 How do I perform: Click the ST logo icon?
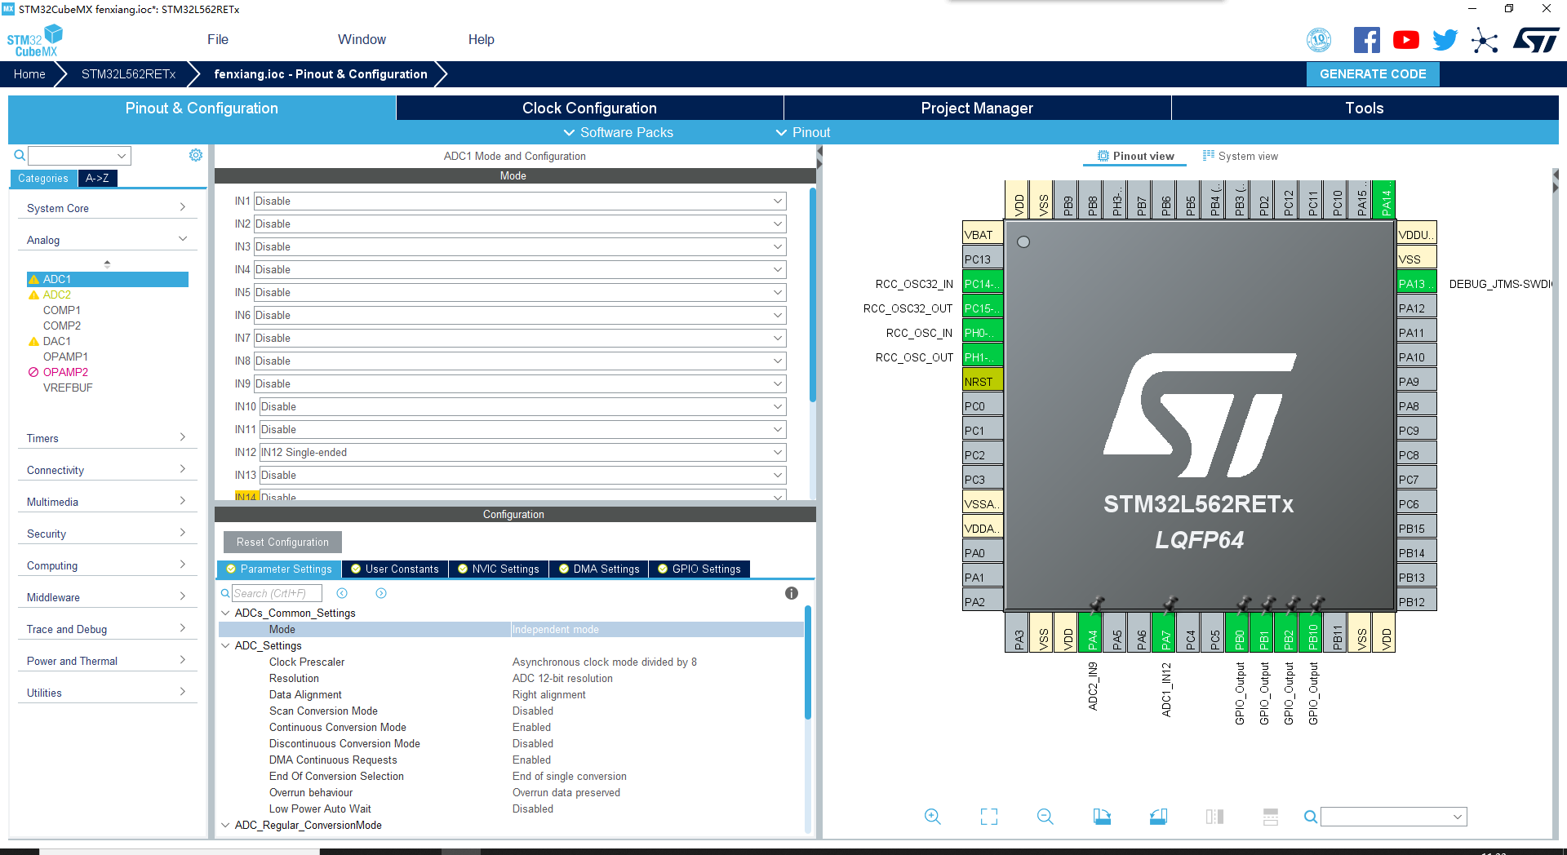pos(1536,40)
